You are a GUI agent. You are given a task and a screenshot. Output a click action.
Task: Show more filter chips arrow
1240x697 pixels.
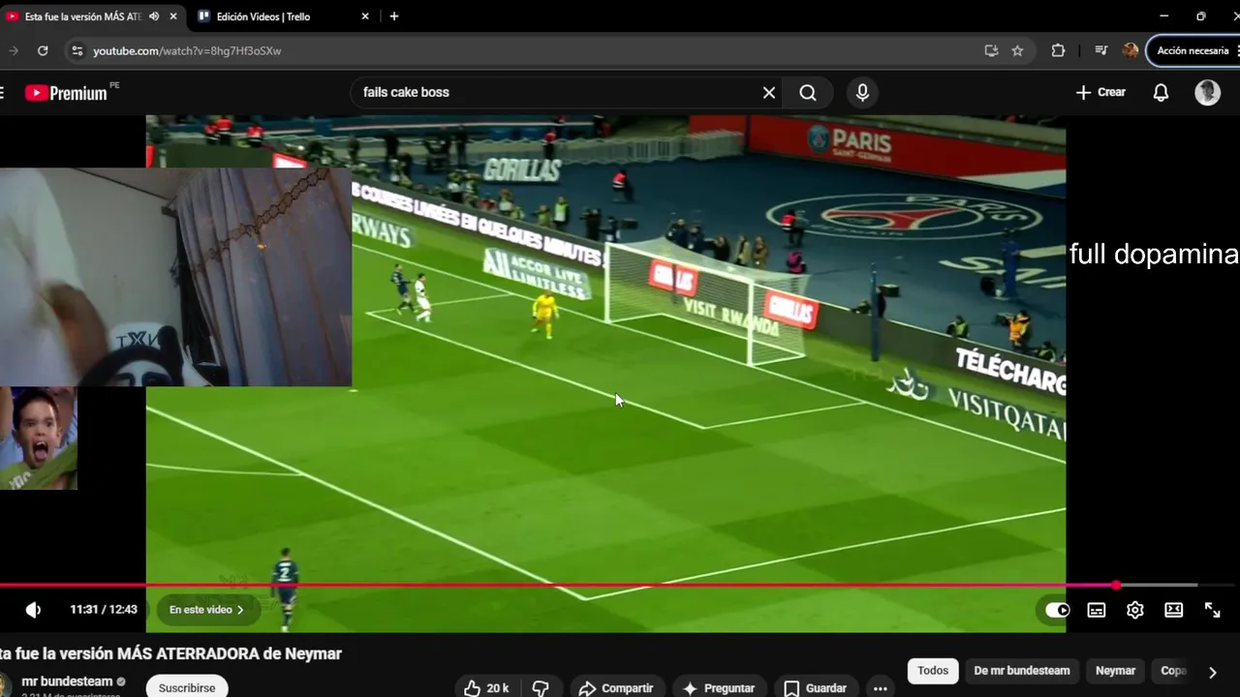(1212, 672)
